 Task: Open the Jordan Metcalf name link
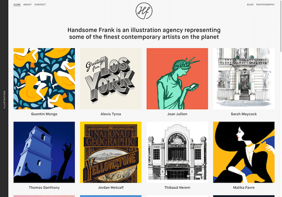(x=111, y=188)
